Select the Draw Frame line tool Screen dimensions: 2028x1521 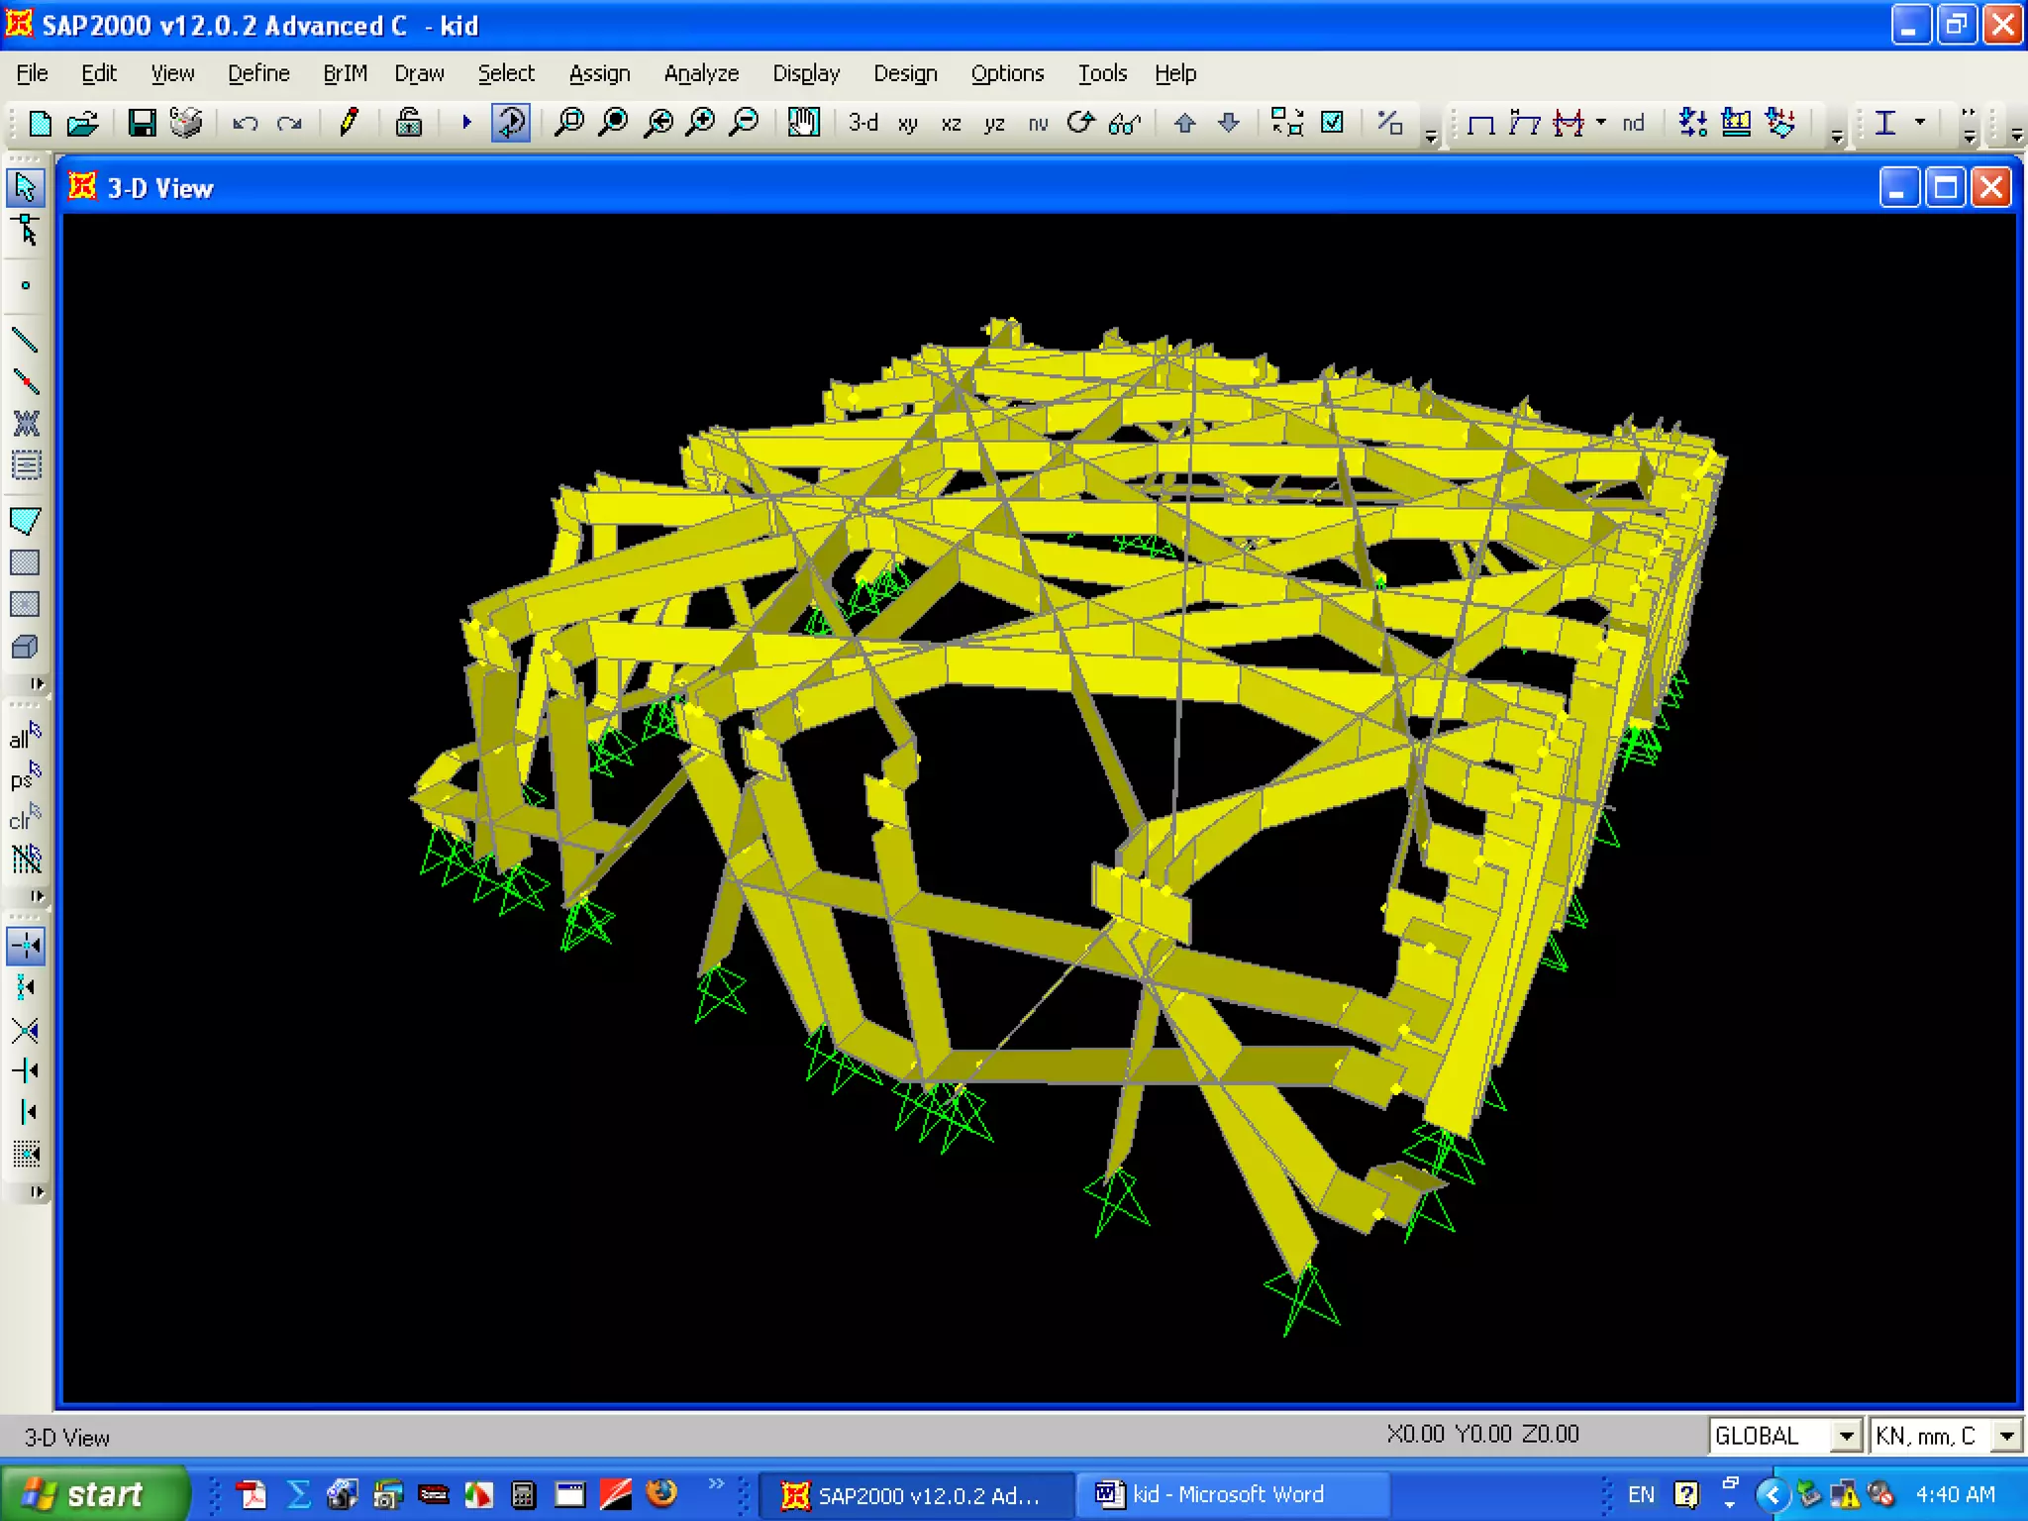pos(26,341)
